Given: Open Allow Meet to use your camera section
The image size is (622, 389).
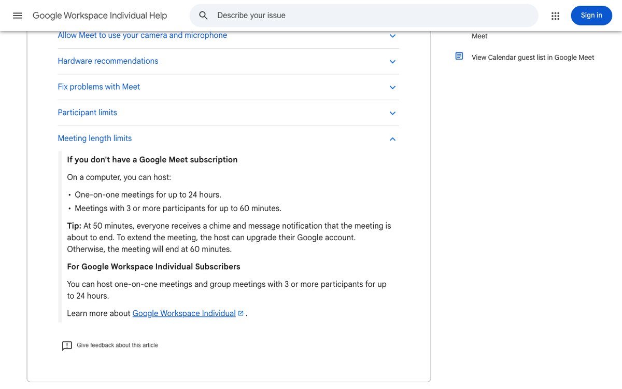Looking at the screenshot, I should point(143,35).
